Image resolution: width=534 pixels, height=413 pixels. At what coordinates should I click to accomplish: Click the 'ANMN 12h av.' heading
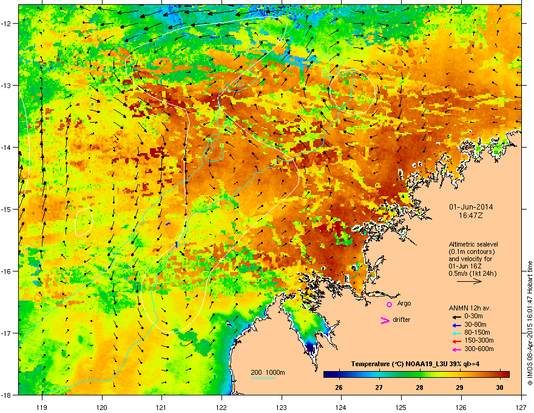pyautogui.click(x=470, y=308)
